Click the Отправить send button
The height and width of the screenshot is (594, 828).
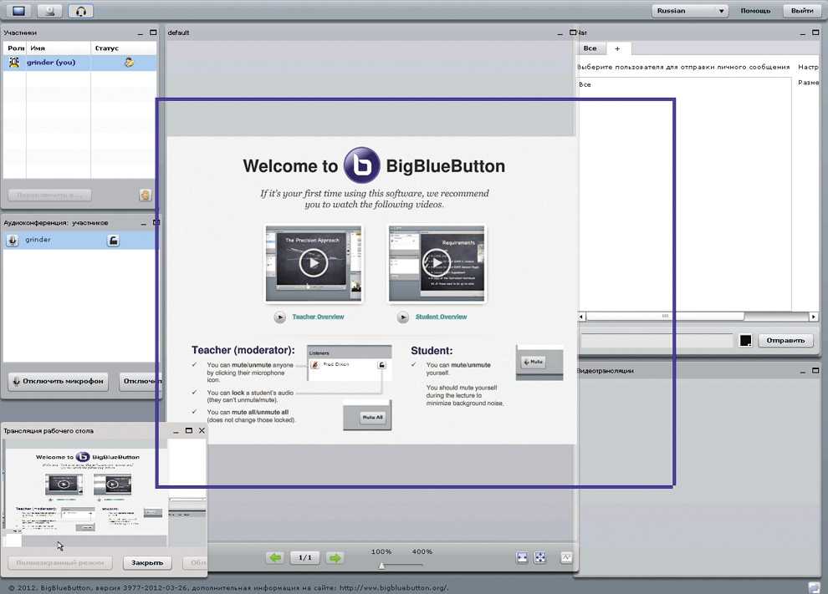785,341
